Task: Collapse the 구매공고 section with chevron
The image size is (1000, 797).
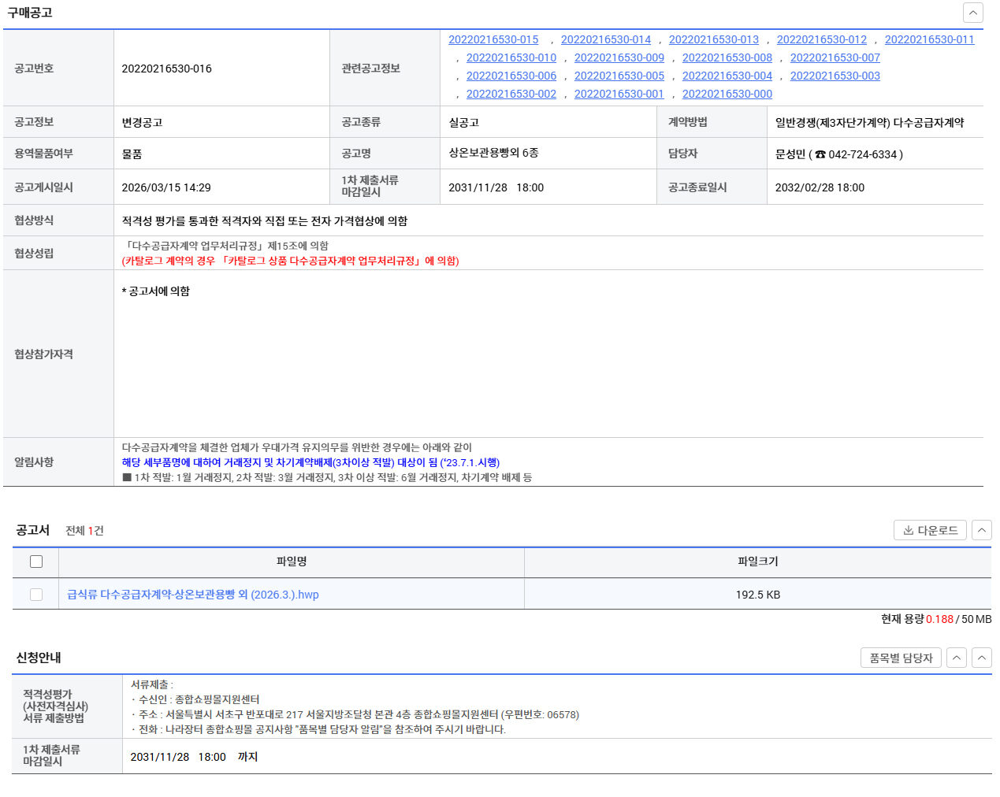Action: click(x=972, y=13)
